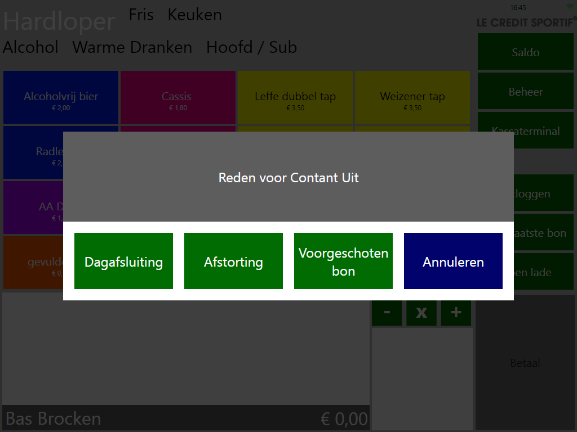Open the Hardloper category heading

click(x=59, y=21)
